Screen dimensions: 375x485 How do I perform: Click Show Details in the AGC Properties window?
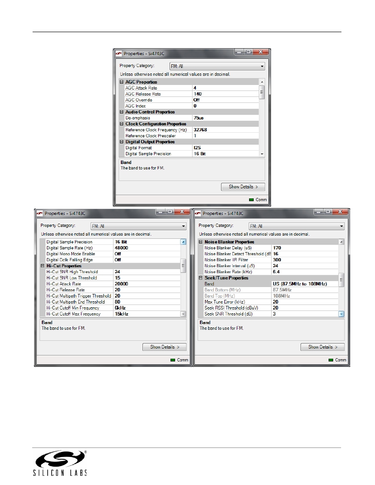coord(243,187)
